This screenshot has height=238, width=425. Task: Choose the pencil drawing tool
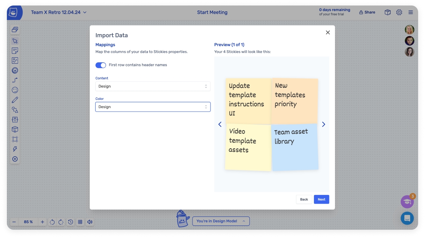[15, 100]
